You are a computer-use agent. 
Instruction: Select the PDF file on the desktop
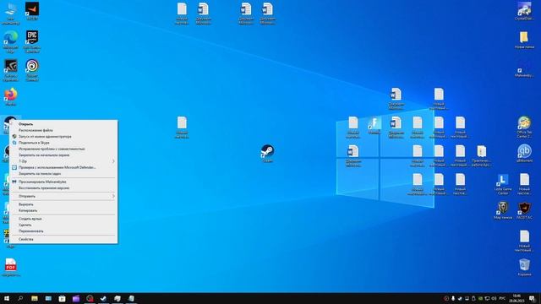pos(11,267)
